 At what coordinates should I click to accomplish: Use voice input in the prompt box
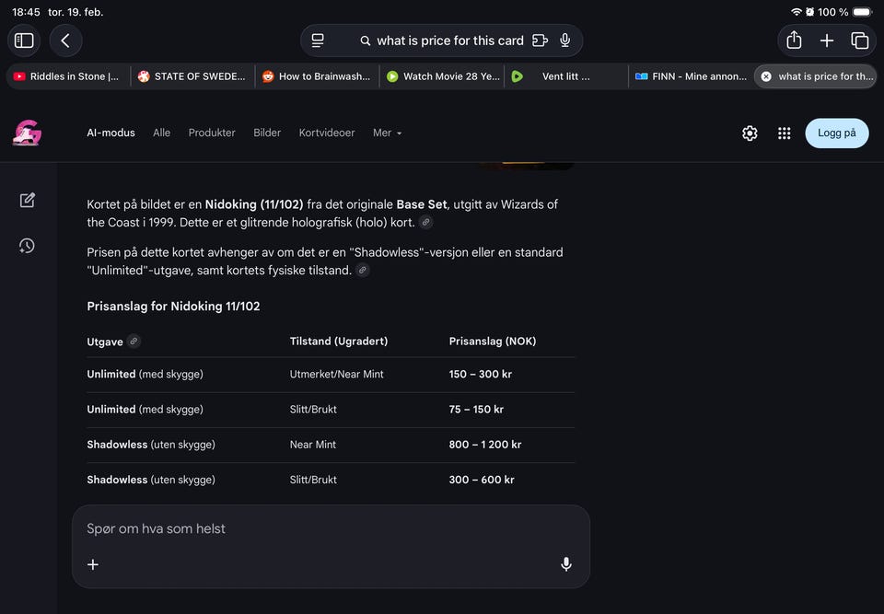coord(566,564)
